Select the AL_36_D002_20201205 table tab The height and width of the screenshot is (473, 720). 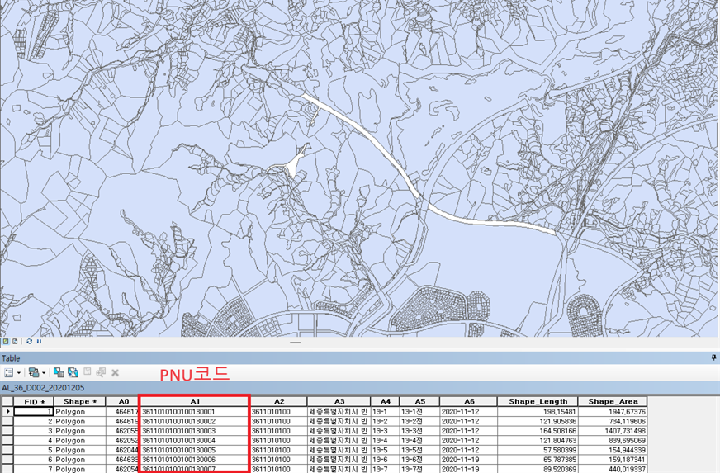(x=45, y=386)
